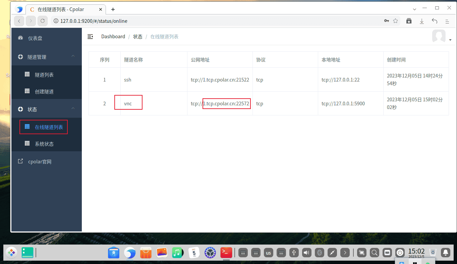
Task: Launch the search magnifier in the taskbar
Action: [x=374, y=253]
